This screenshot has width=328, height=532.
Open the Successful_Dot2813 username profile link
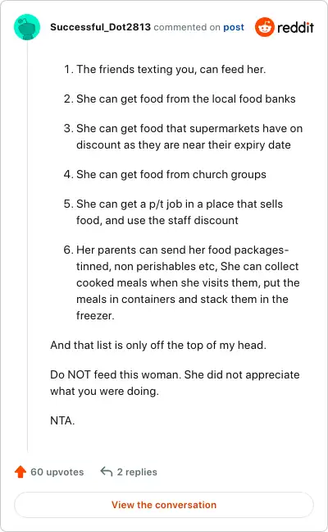coord(100,27)
